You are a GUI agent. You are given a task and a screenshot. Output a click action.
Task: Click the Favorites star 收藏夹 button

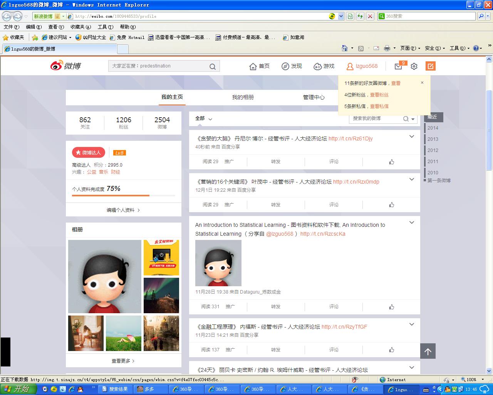(x=13, y=37)
